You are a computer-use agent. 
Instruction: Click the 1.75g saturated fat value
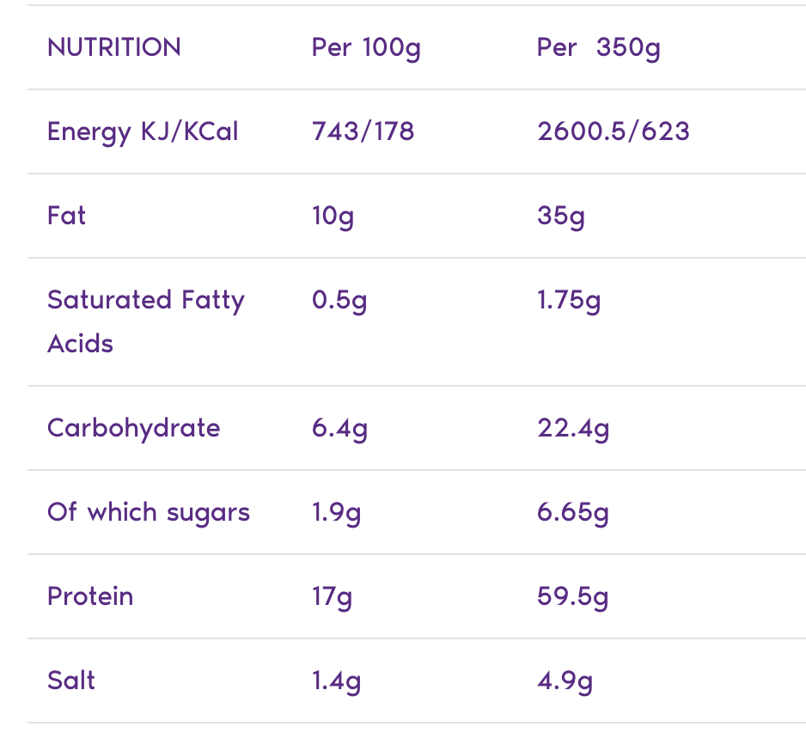(569, 301)
